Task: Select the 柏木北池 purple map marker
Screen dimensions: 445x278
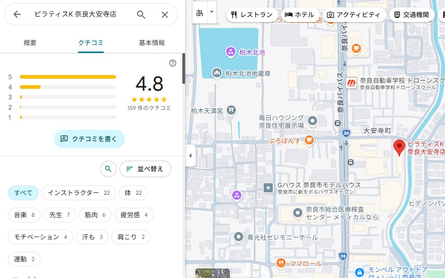Action: point(230,52)
